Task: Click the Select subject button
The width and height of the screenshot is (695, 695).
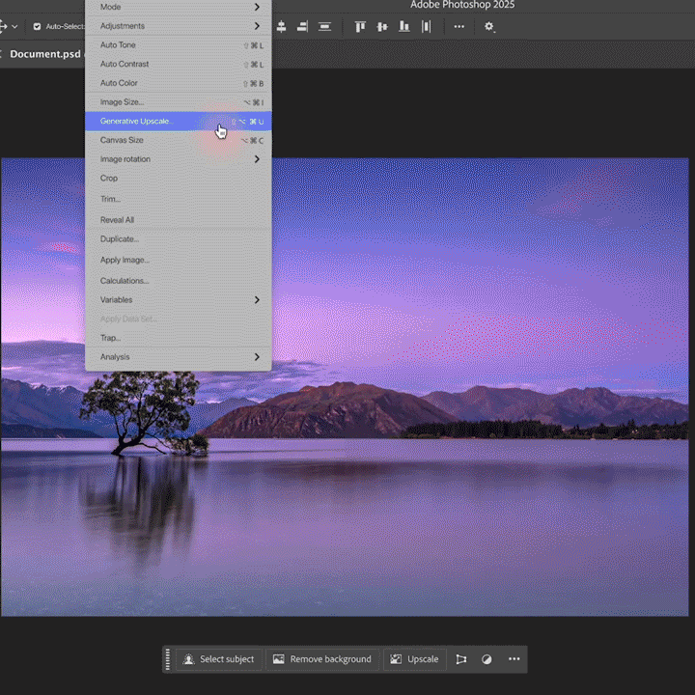Action: [219, 659]
